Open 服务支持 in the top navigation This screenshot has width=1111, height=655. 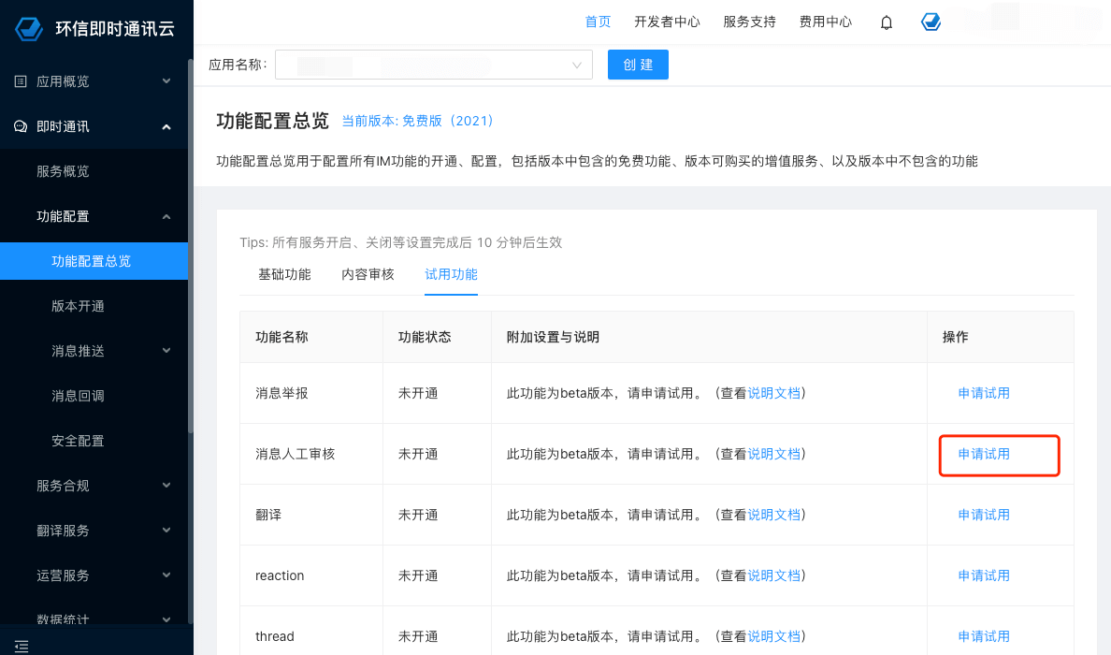[749, 22]
